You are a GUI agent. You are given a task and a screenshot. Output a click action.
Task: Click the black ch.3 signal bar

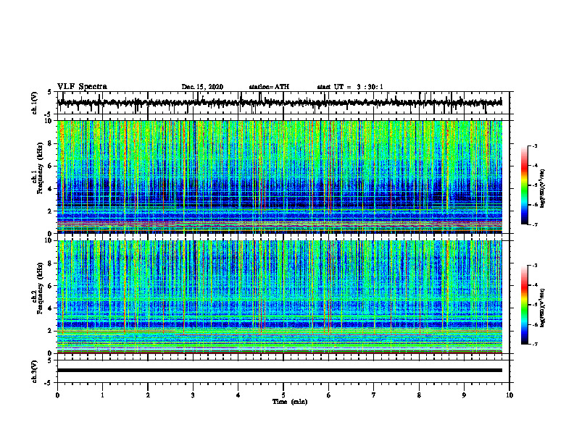280,371
